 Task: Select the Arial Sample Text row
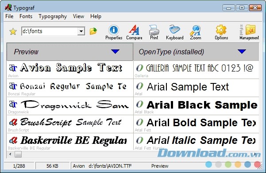[x=196, y=88]
